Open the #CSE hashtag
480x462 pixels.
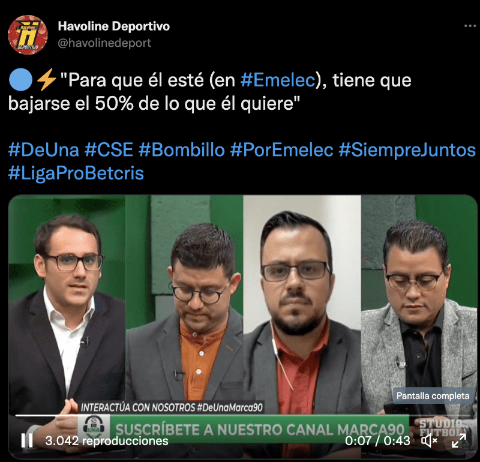coord(109,150)
